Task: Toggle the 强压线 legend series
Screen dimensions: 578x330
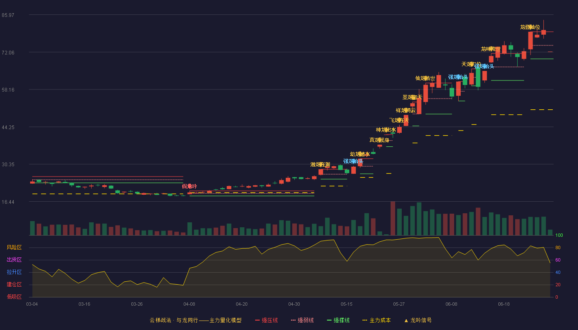Action: pyautogui.click(x=266, y=320)
